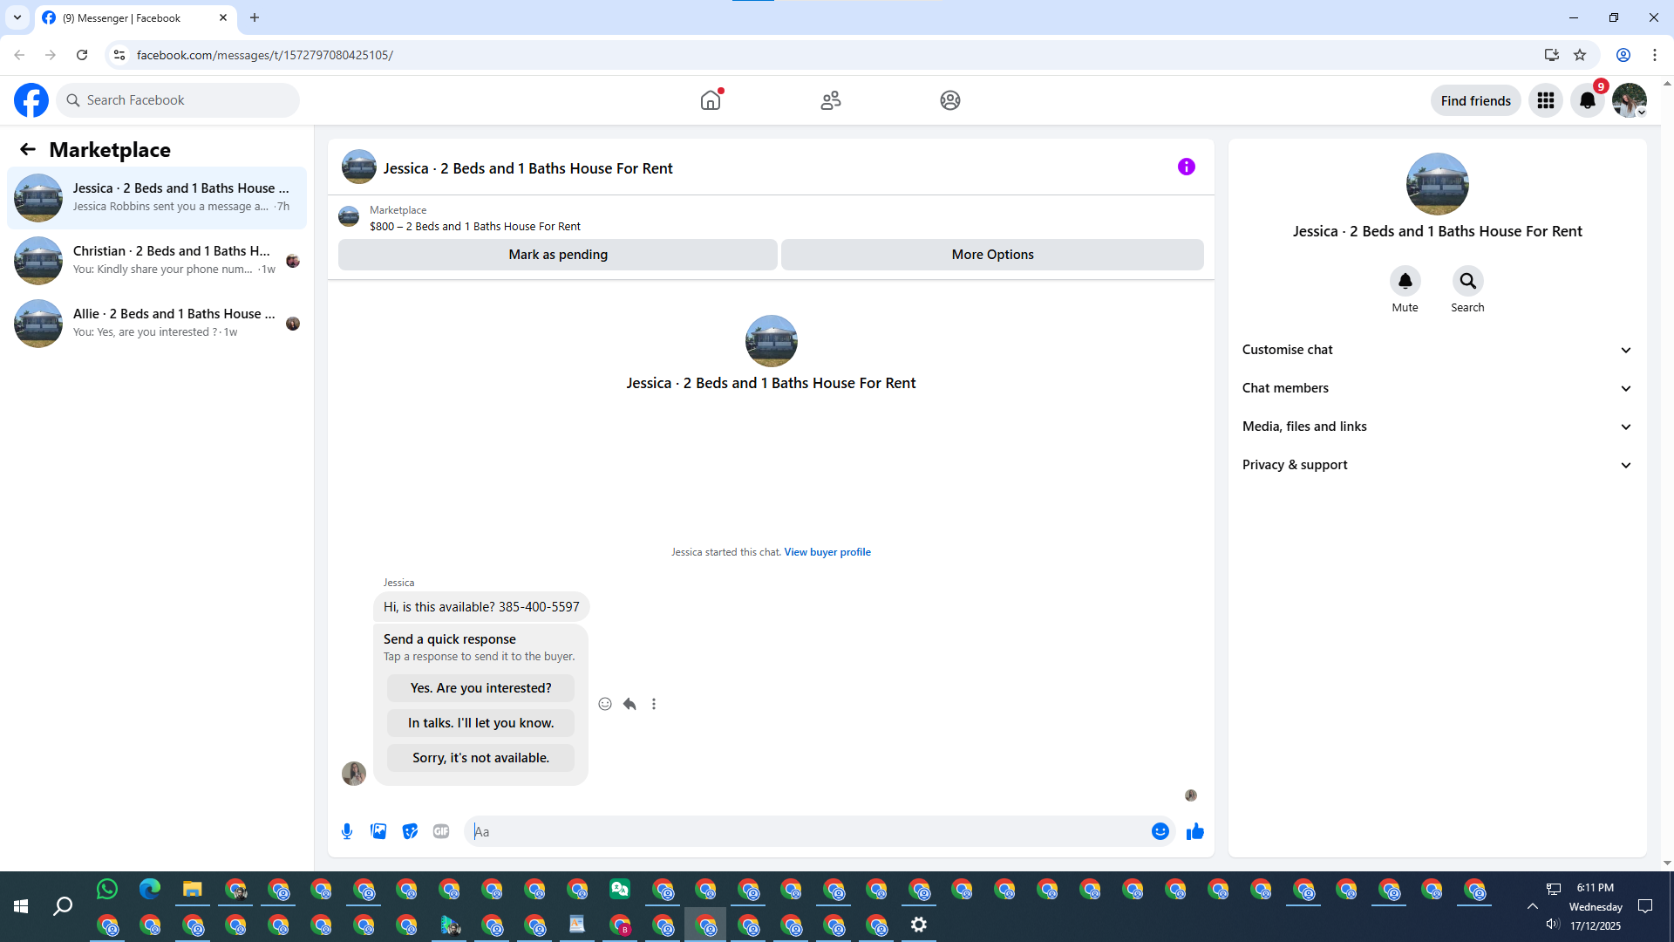Image resolution: width=1674 pixels, height=942 pixels.
Task: Choose a GIF
Action: coord(441,831)
